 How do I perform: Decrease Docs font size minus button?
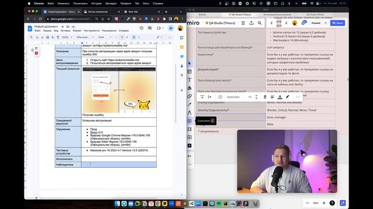click(x=117, y=37)
